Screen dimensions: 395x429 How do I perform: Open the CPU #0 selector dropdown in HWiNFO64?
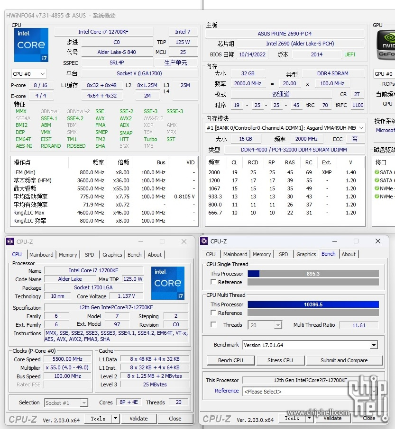click(29, 74)
